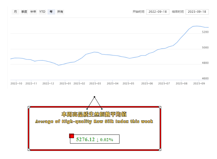The height and width of the screenshot is (159, 217).
Task: Click the 2023-03 x-axis label
Action: [95, 83]
